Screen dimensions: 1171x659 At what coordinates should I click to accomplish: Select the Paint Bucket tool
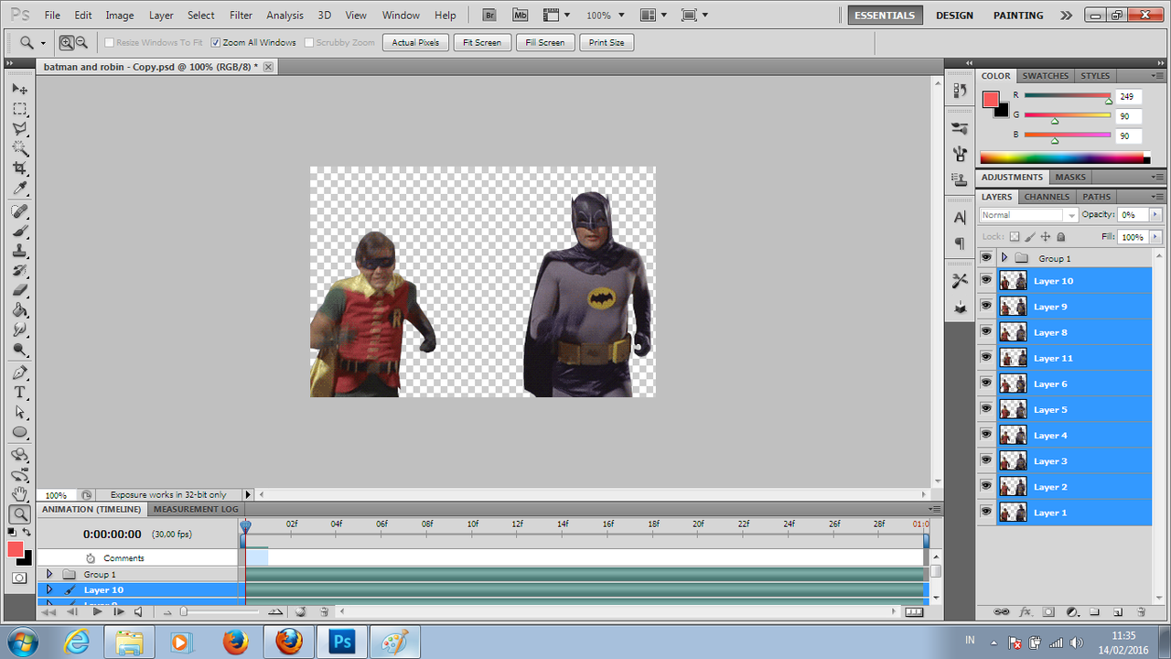point(19,311)
